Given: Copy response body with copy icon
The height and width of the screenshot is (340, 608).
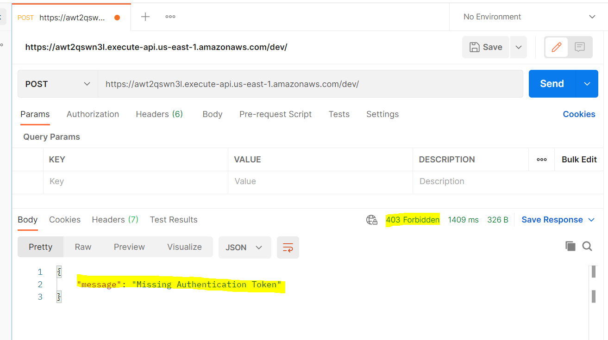Looking at the screenshot, I should tap(570, 246).
